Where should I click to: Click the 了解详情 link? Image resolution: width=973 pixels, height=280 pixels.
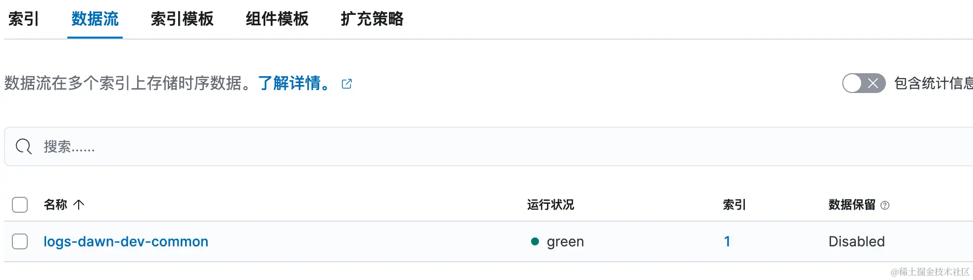pos(293,83)
